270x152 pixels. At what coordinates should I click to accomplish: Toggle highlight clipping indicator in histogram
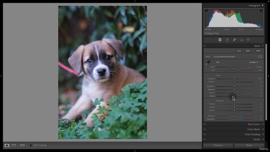pyautogui.click(x=261, y=11)
